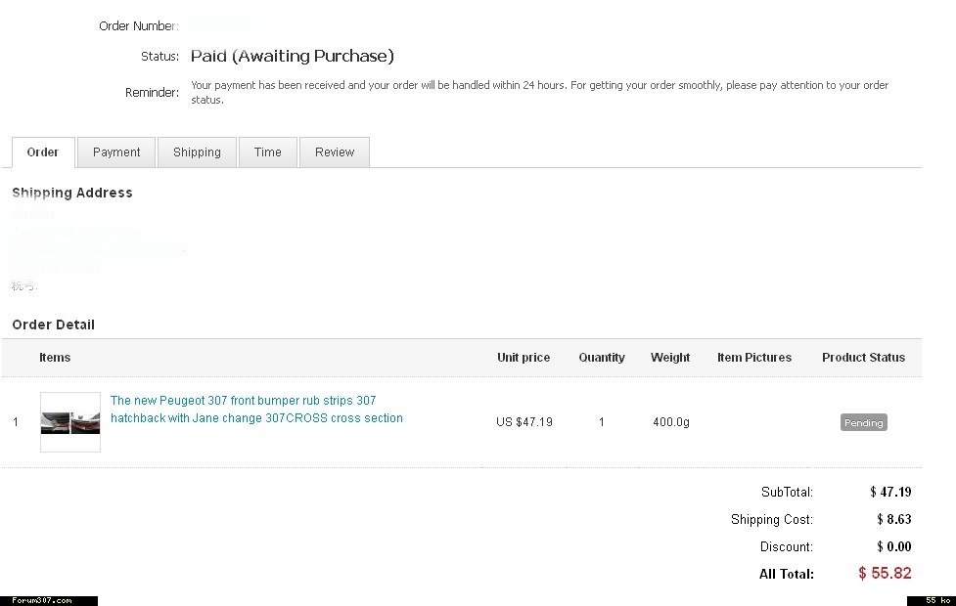The image size is (956, 606).
Task: Click the Peugeot 307 bumper product thumbnail
Action: [x=70, y=422]
